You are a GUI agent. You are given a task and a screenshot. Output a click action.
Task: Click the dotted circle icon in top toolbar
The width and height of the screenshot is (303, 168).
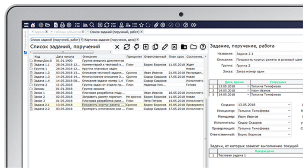148,25
